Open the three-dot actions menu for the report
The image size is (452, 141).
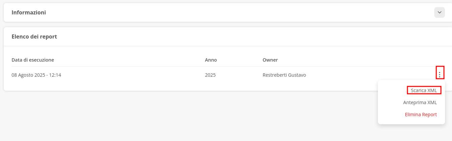(x=440, y=72)
